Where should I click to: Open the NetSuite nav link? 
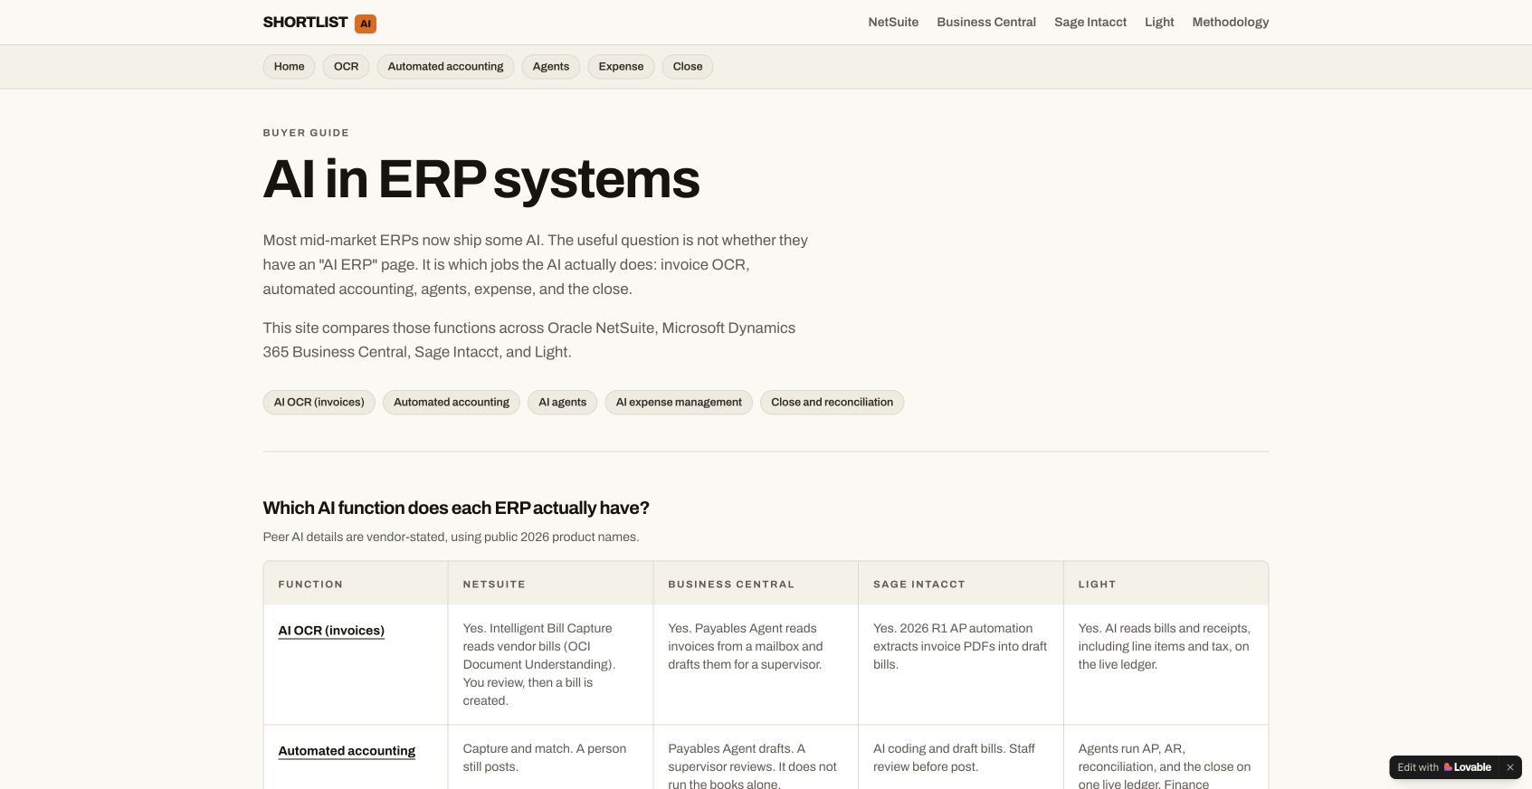tap(893, 22)
